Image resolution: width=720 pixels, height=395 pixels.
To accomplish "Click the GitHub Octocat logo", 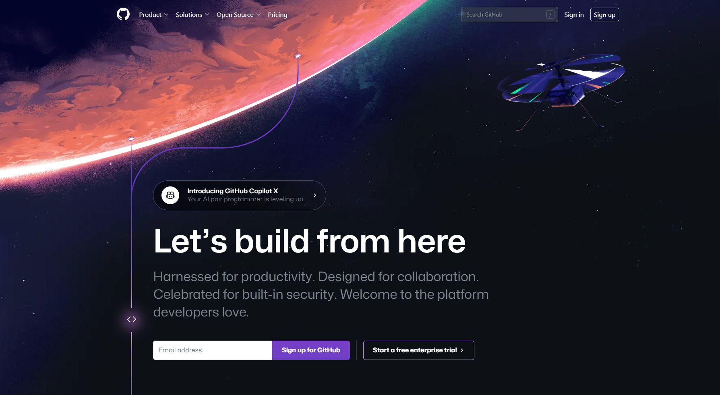I will 123,14.
